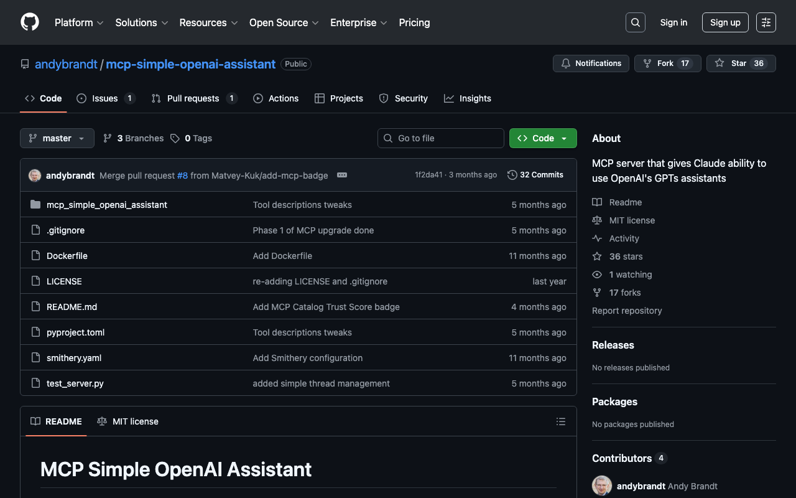The height and width of the screenshot is (498, 796).
Task: Expand the Platform navigation menu
Action: (79, 22)
